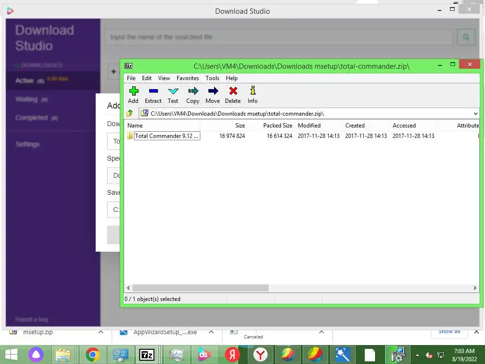Click the Add toolbar icon in 7-Zip

tap(133, 95)
